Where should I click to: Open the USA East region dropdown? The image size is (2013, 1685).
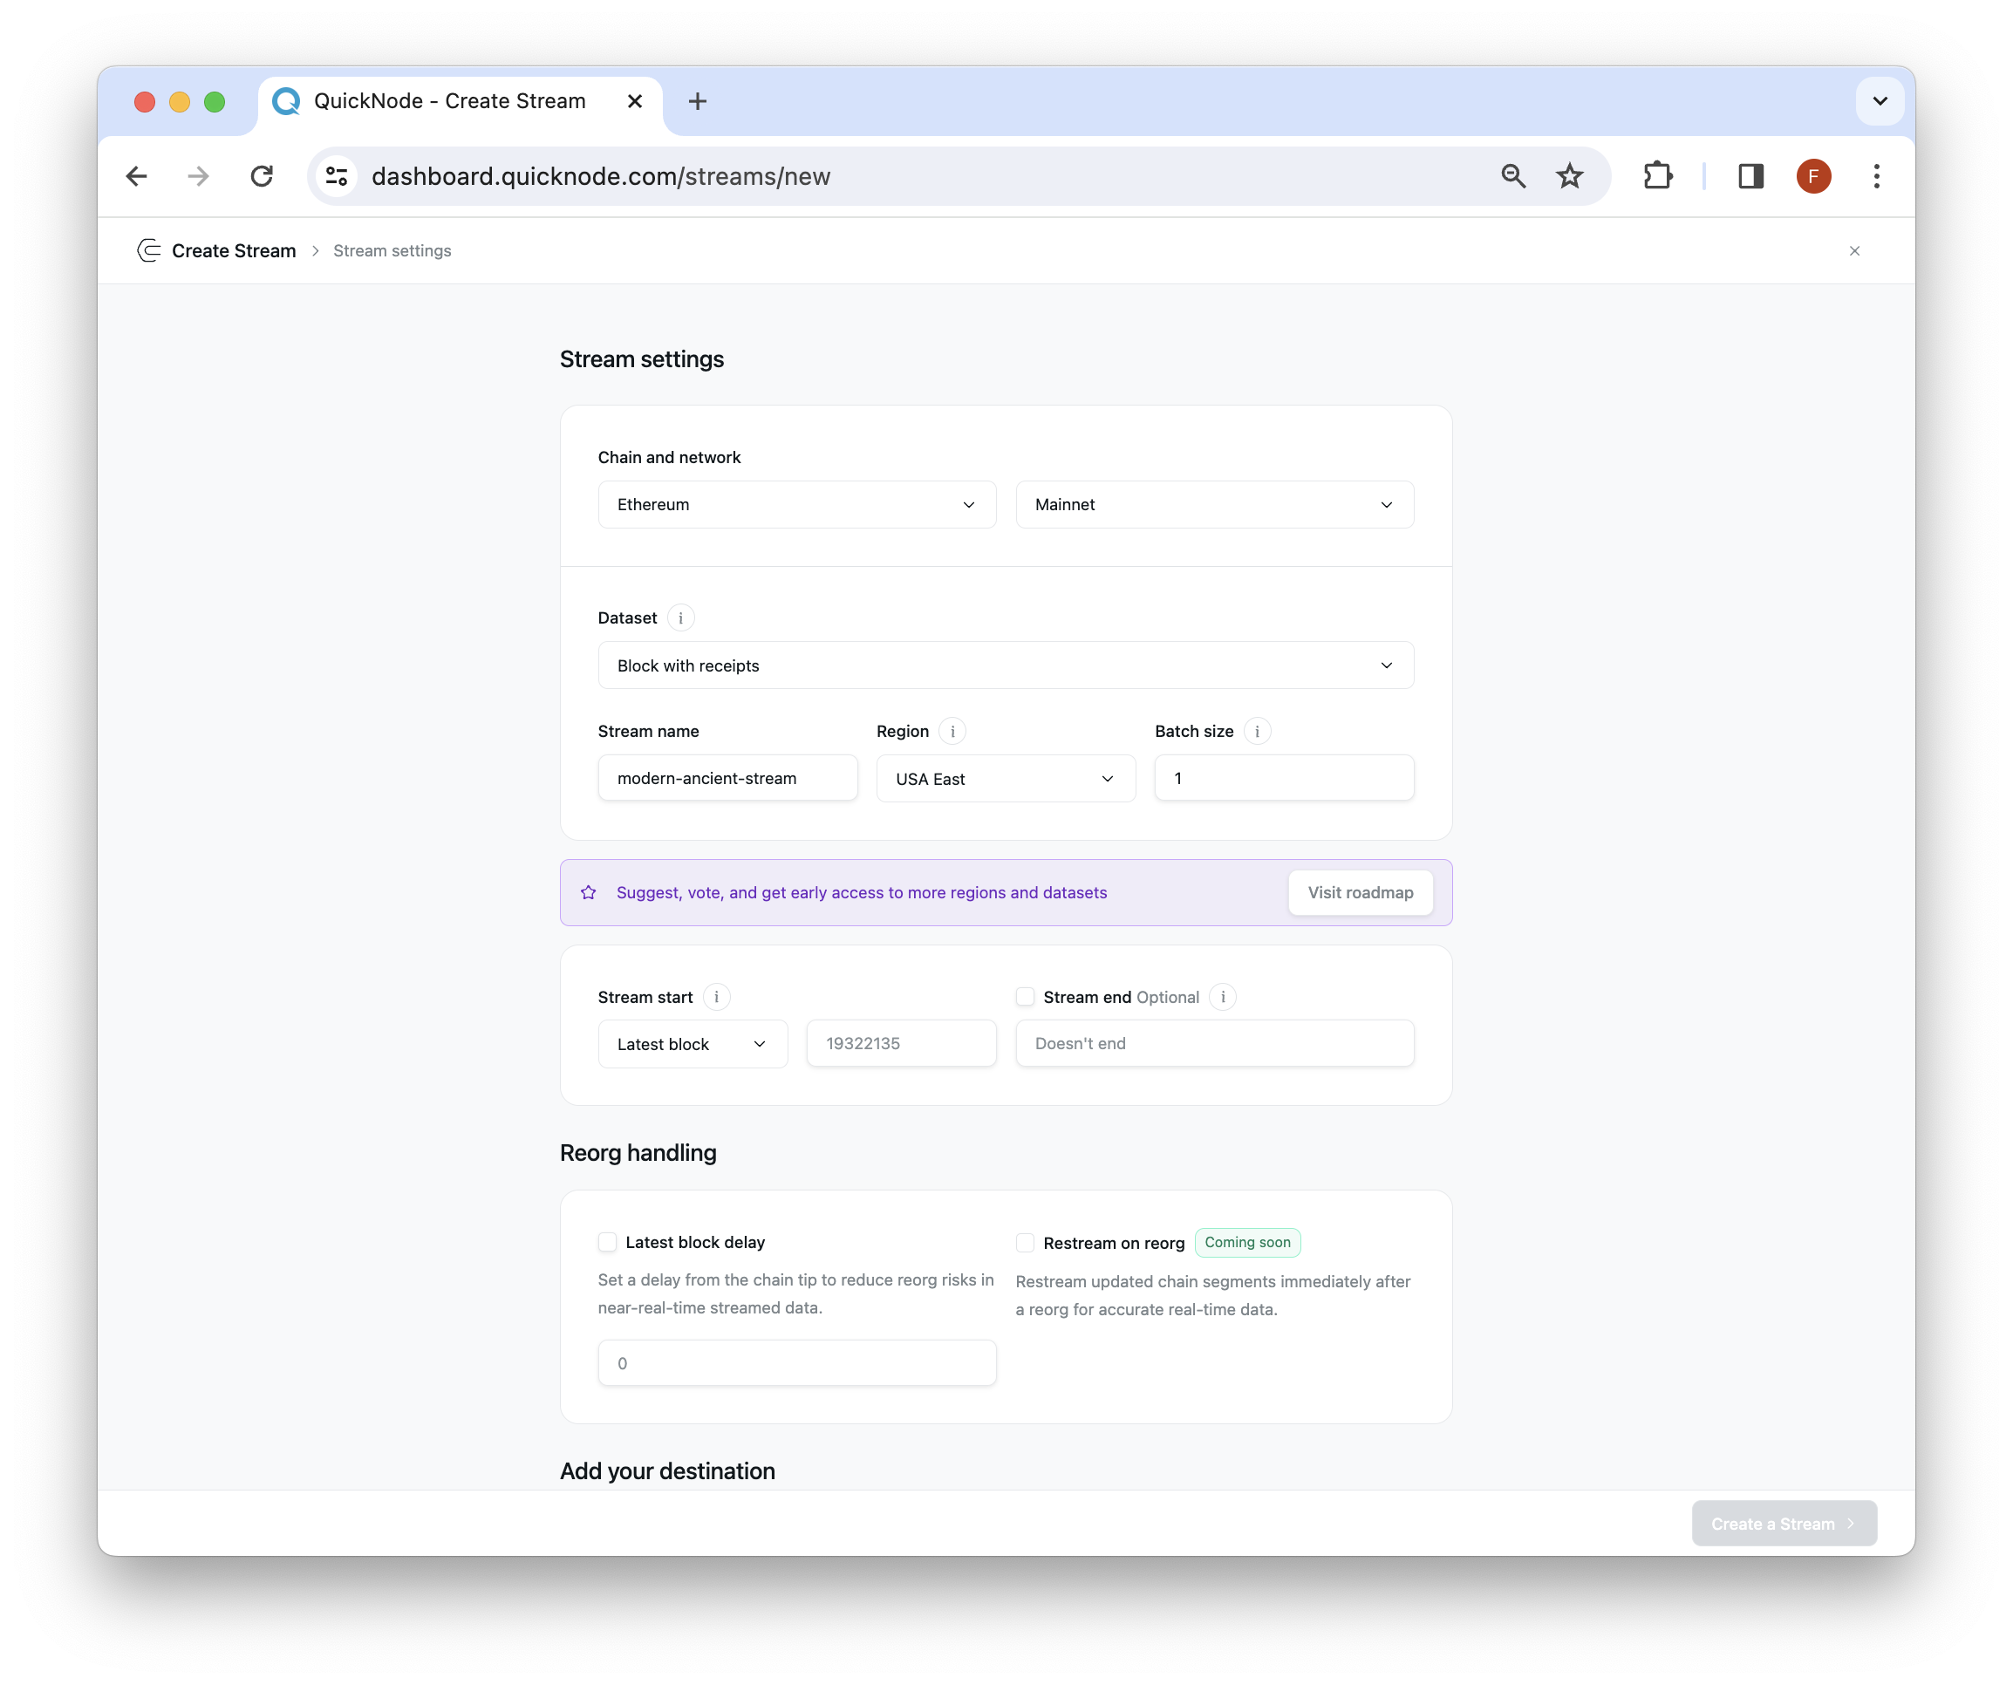[1006, 778]
